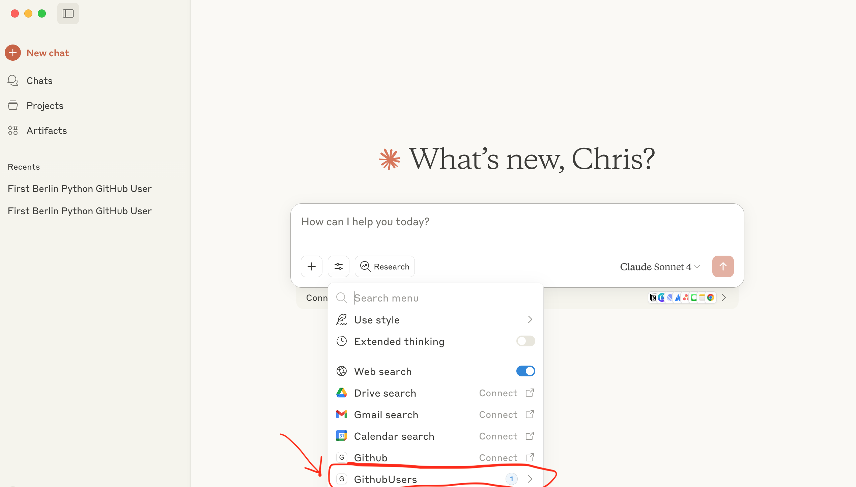Open Chats from the sidebar
This screenshot has width=856, height=487.
coord(39,81)
